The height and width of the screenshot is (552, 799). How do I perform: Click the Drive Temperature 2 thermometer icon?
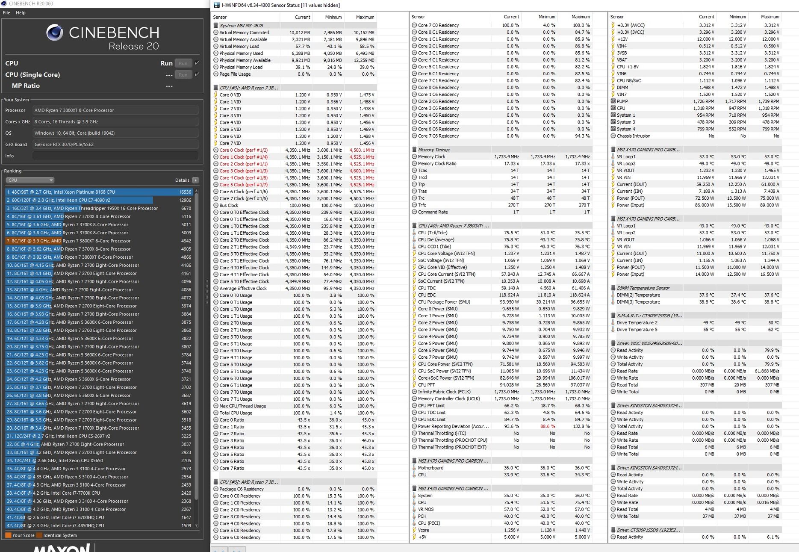pyautogui.click(x=613, y=323)
